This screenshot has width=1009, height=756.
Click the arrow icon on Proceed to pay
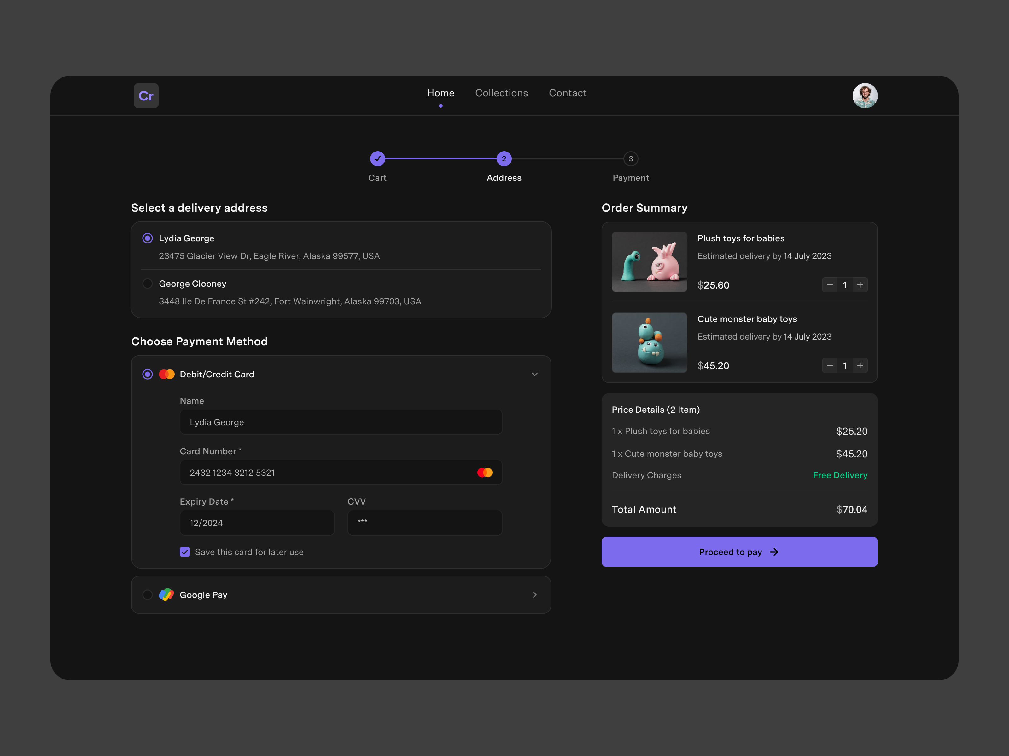click(774, 552)
